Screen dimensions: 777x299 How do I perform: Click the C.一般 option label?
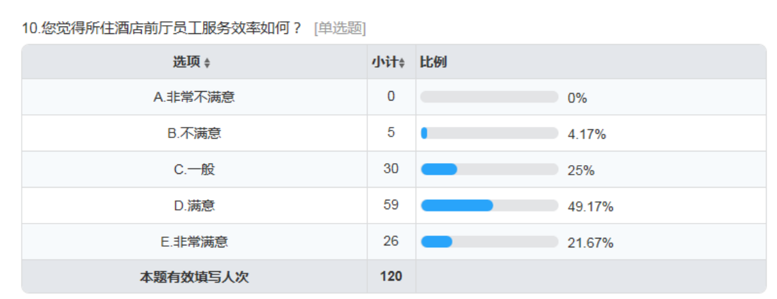point(194,169)
